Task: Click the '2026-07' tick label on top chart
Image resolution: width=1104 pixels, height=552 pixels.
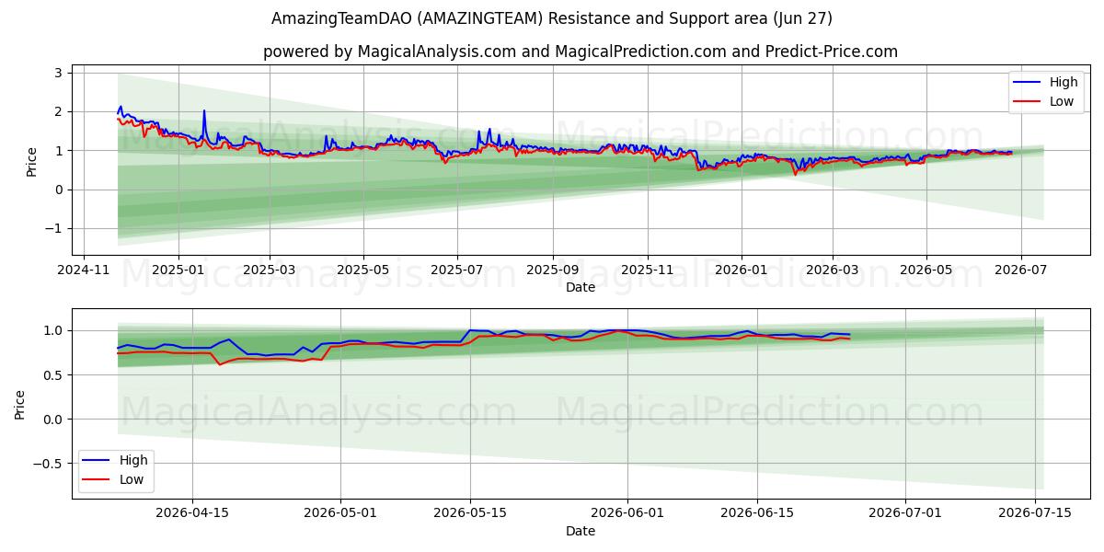Action: tap(1020, 270)
